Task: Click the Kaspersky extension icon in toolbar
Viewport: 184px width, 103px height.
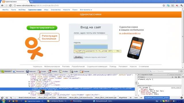Action: (x=177, y=5)
